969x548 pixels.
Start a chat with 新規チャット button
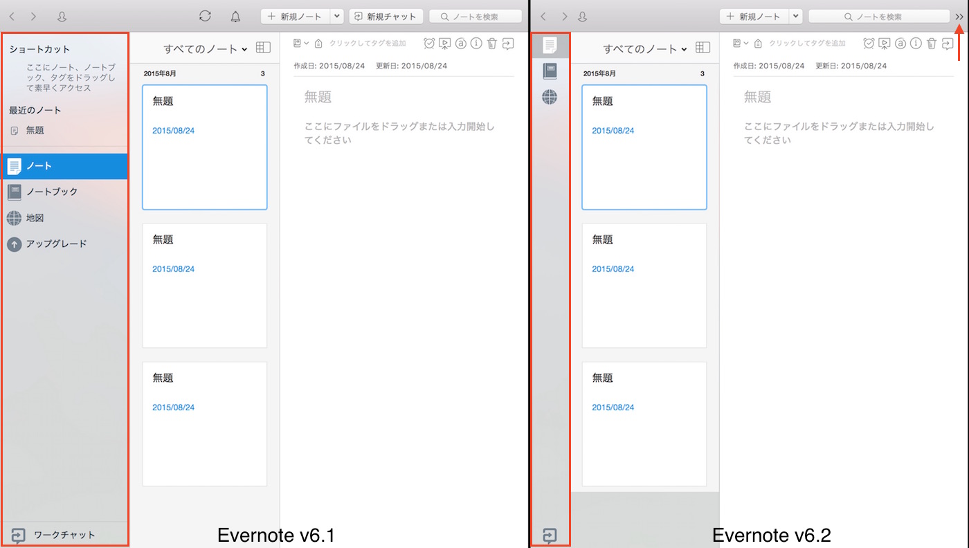point(386,17)
